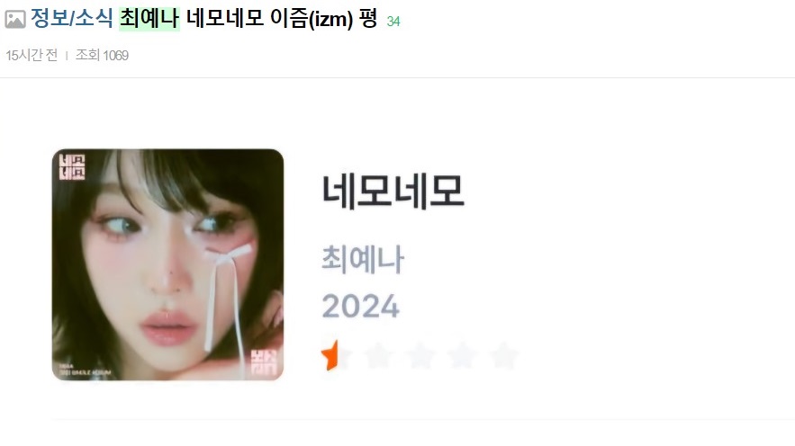Open the 정보/소식 category link
The width and height of the screenshot is (795, 446).
71,18
